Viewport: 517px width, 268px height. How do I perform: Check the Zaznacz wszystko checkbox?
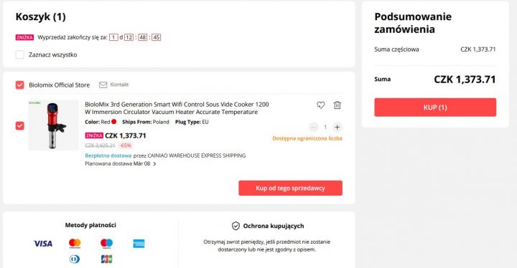click(20, 54)
